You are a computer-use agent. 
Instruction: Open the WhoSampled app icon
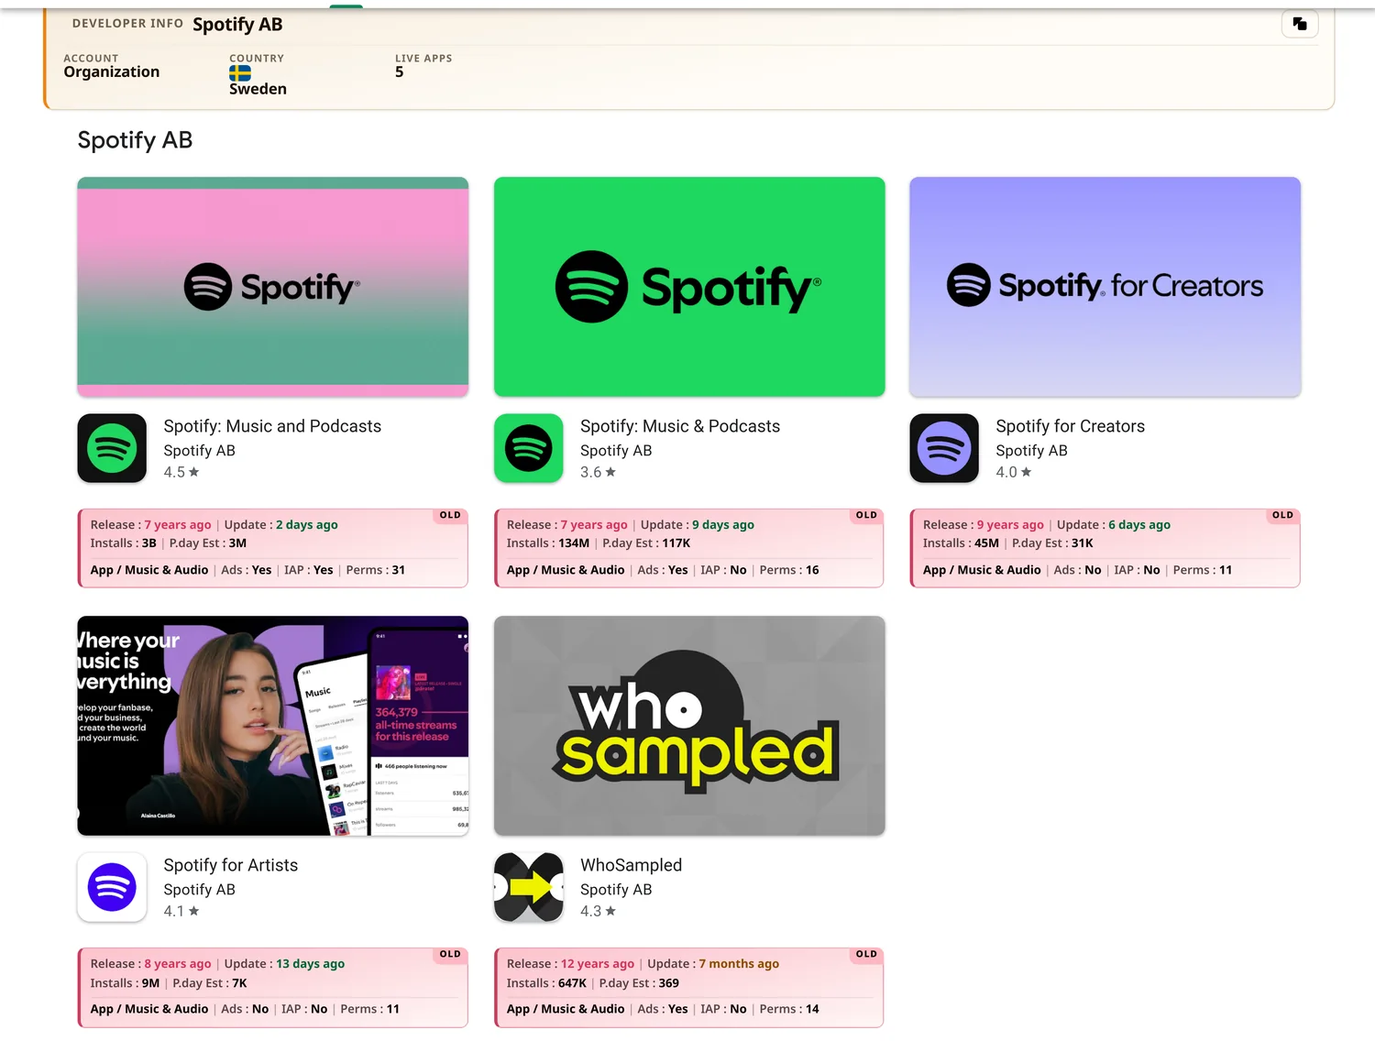pos(529,887)
